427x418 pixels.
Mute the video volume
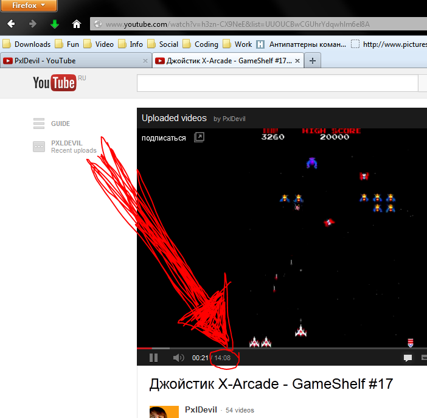click(x=178, y=358)
